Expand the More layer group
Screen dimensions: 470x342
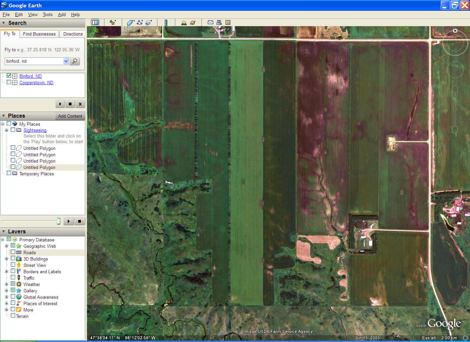(6, 310)
